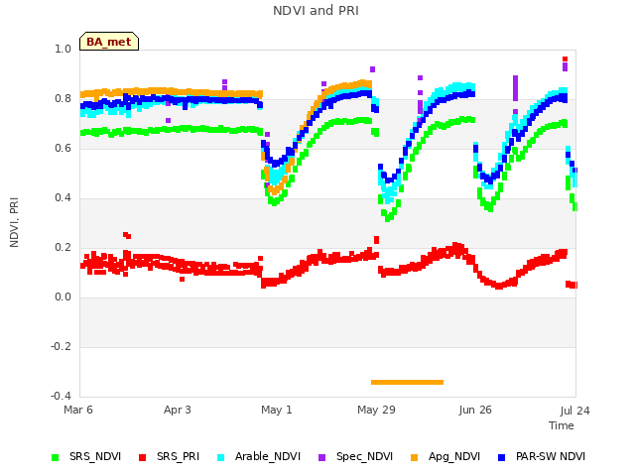Viewport: 635px width, 476px height.
Task: Select the Arable_NDVI legend label
Action: tap(268, 456)
